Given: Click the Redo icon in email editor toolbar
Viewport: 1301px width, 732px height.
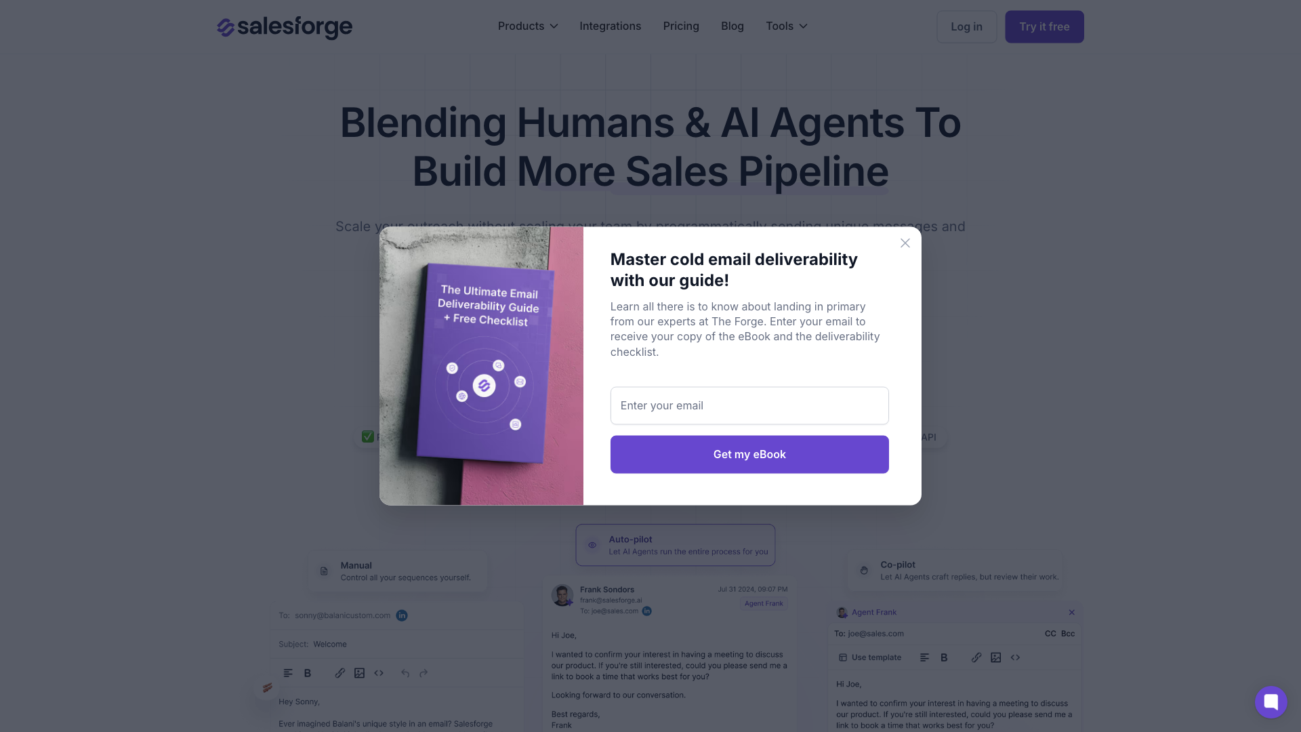Looking at the screenshot, I should [424, 673].
